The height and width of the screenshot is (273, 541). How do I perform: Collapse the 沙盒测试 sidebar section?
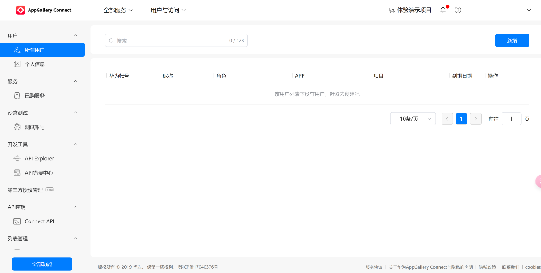(x=76, y=113)
